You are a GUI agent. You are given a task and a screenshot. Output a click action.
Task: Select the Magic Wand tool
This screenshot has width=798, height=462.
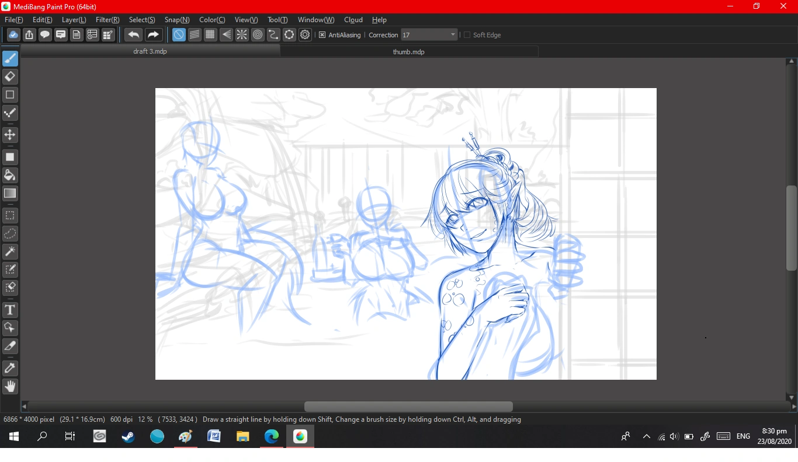(10, 251)
